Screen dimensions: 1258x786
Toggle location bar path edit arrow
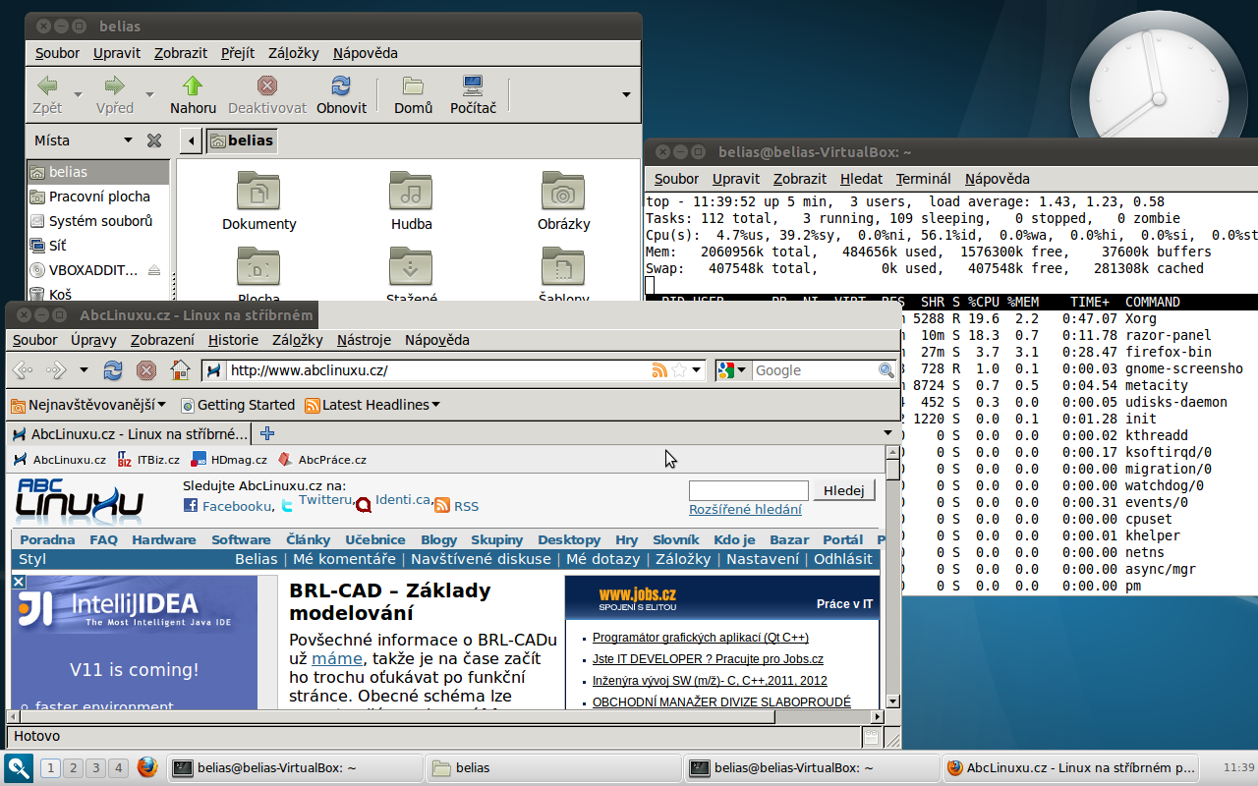click(192, 140)
